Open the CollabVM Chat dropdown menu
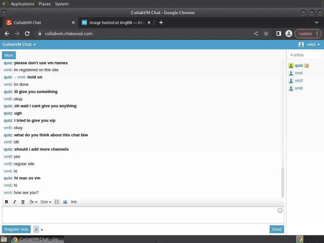The height and width of the screenshot is (243, 324). (19, 45)
